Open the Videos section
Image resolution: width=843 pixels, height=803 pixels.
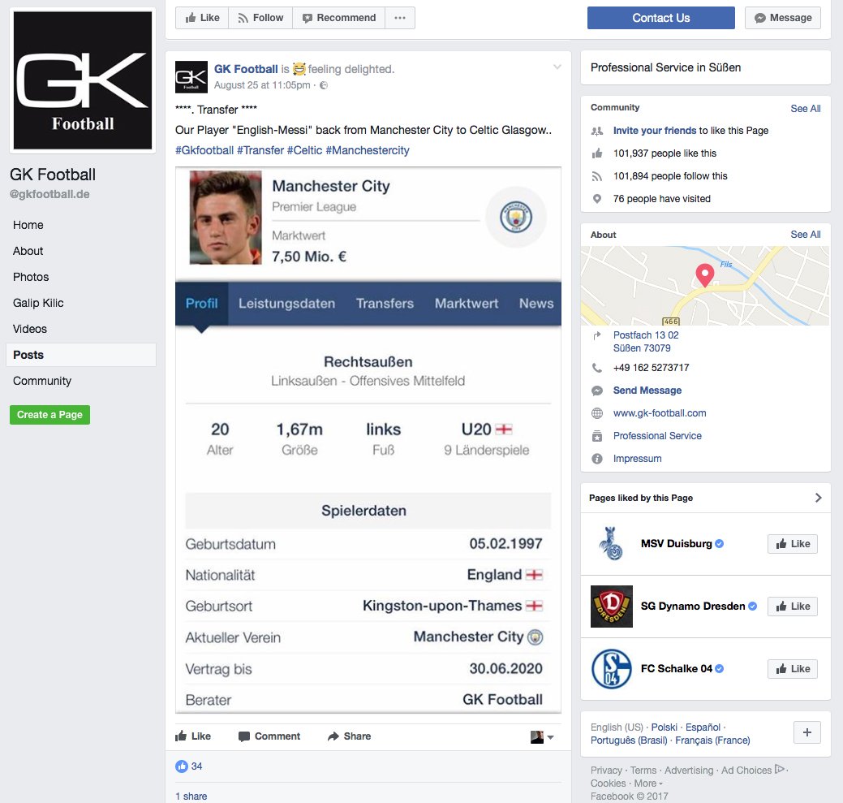[29, 329]
